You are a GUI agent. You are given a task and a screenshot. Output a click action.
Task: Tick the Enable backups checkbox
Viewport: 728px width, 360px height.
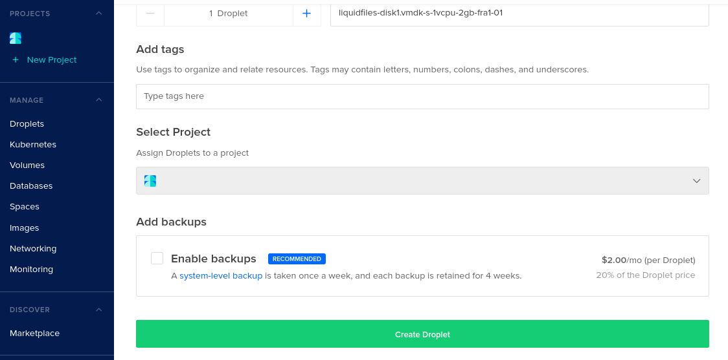tap(157, 259)
